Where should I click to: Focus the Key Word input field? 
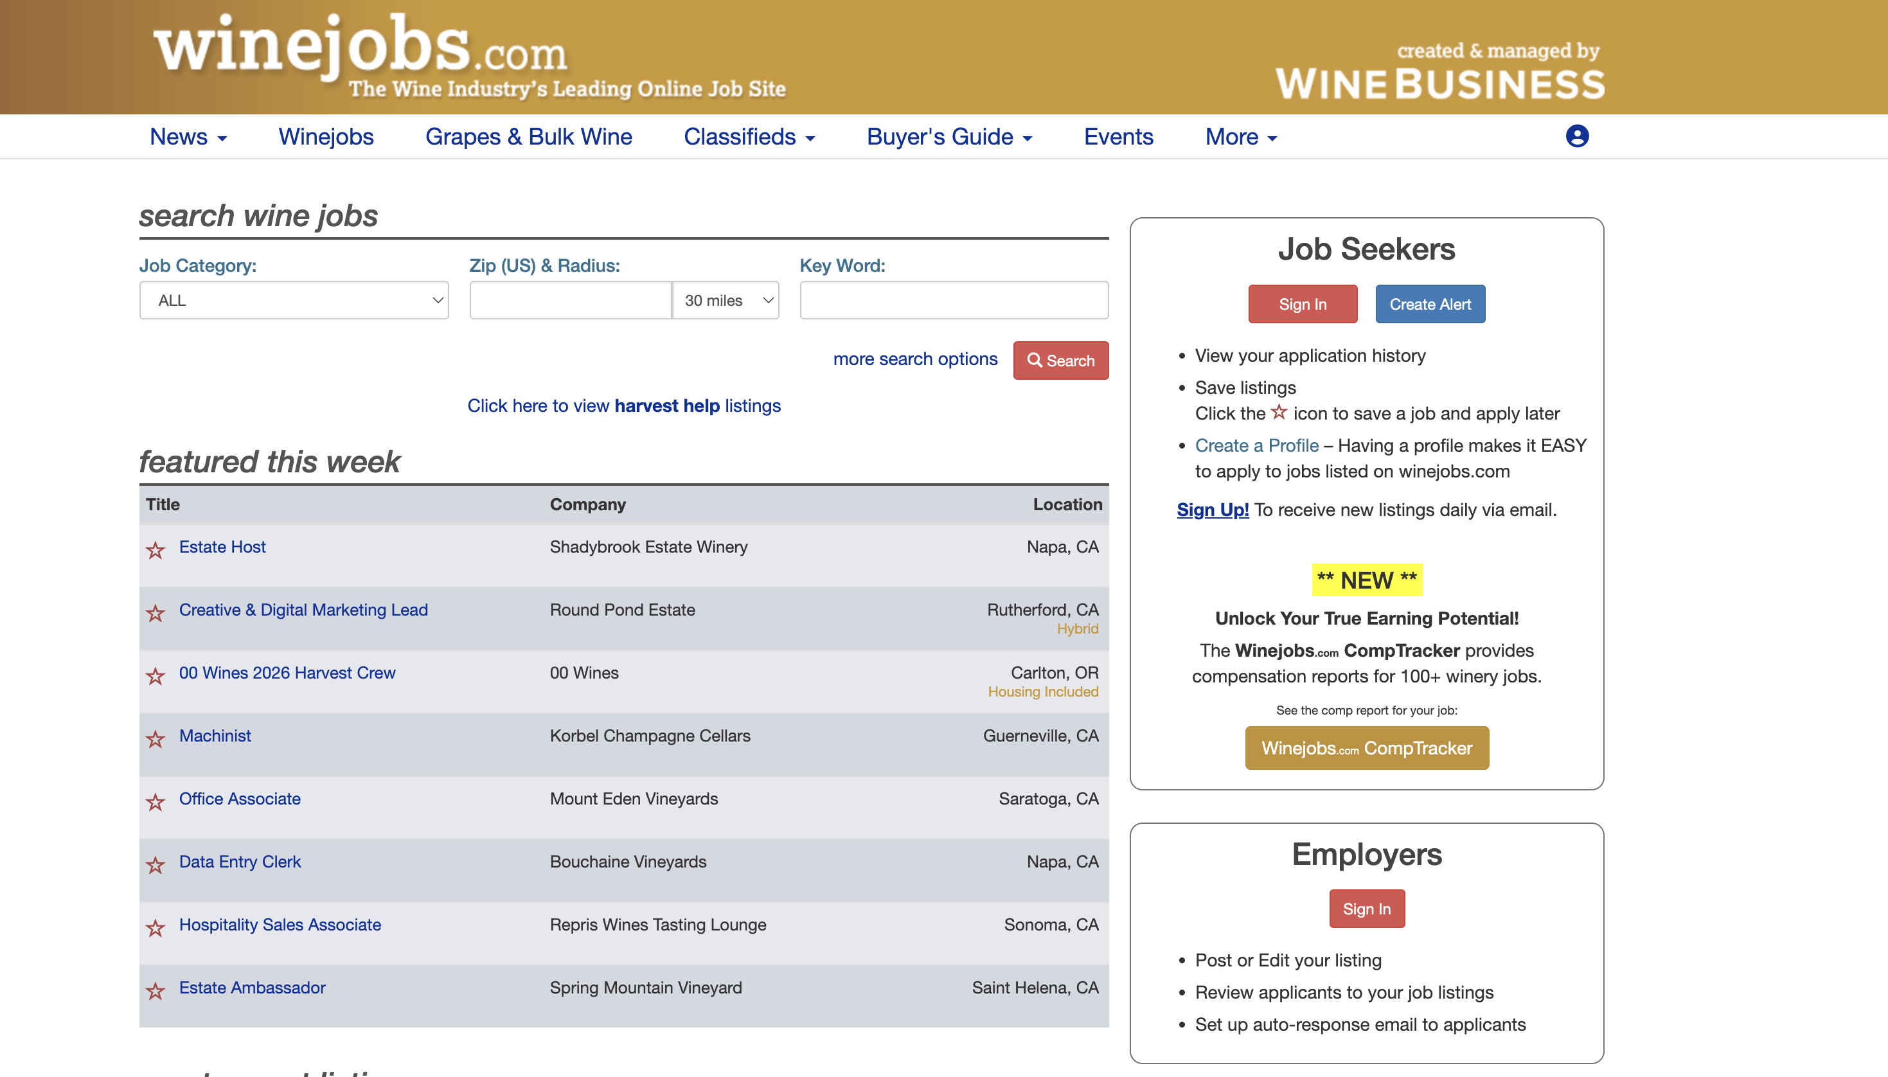(954, 300)
